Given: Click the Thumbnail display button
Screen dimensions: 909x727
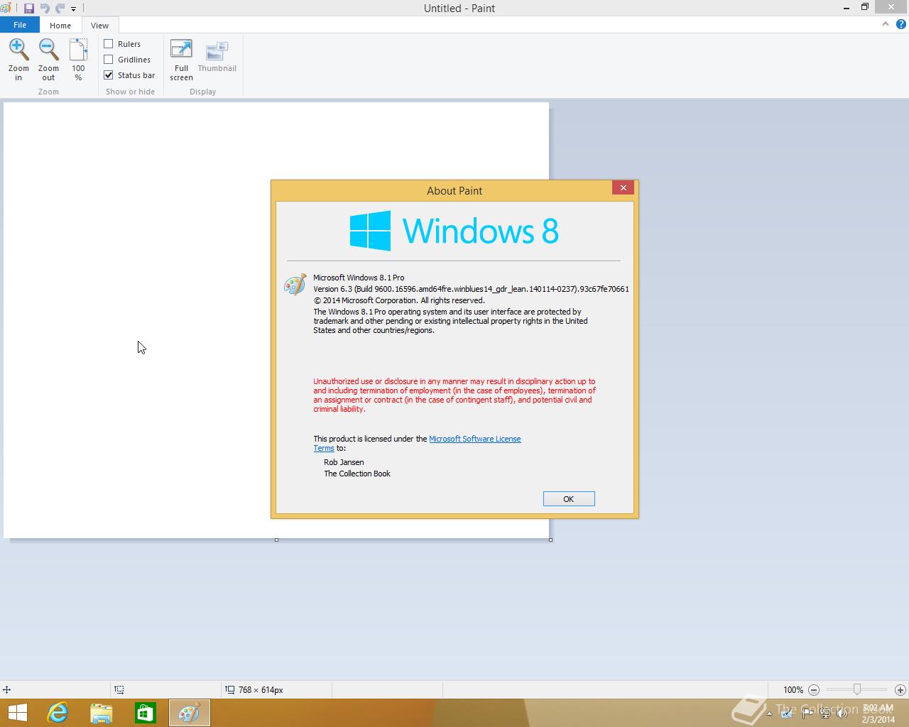Looking at the screenshot, I should tap(217, 57).
